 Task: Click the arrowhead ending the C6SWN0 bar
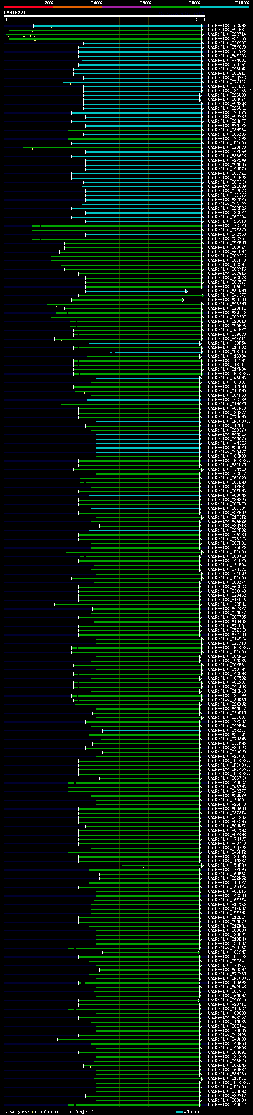point(202,26)
